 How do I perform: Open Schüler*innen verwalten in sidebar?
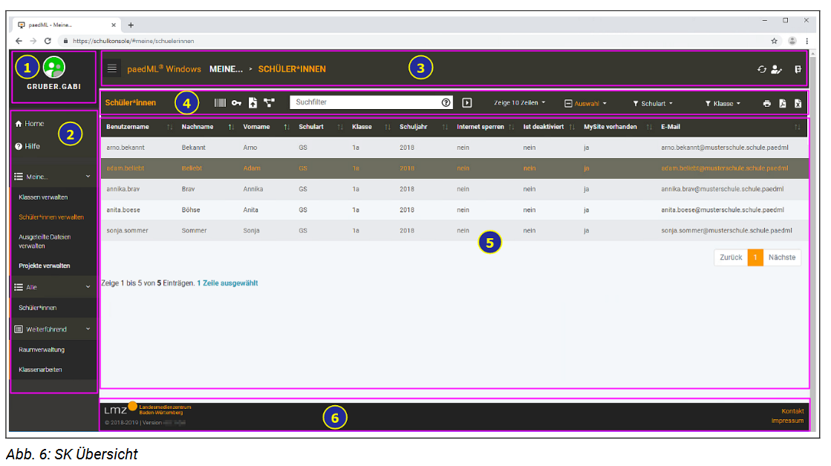(x=51, y=217)
